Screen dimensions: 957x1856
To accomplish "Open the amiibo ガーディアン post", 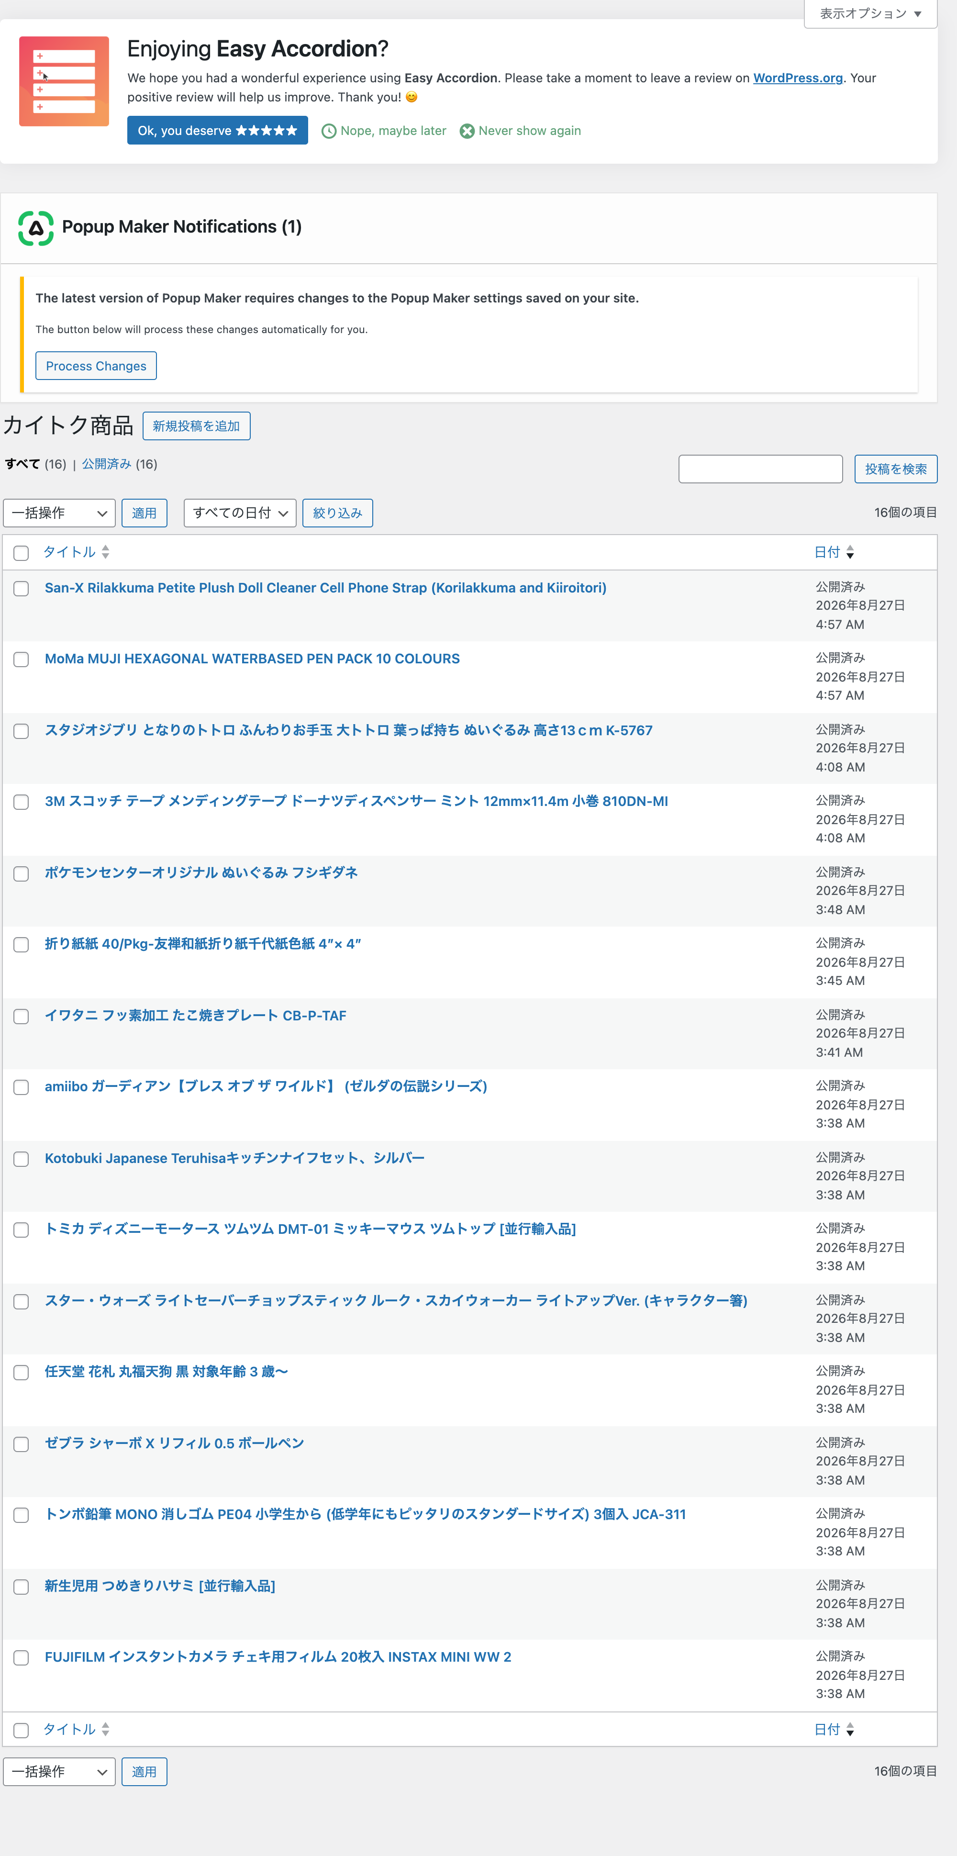I will (266, 1086).
